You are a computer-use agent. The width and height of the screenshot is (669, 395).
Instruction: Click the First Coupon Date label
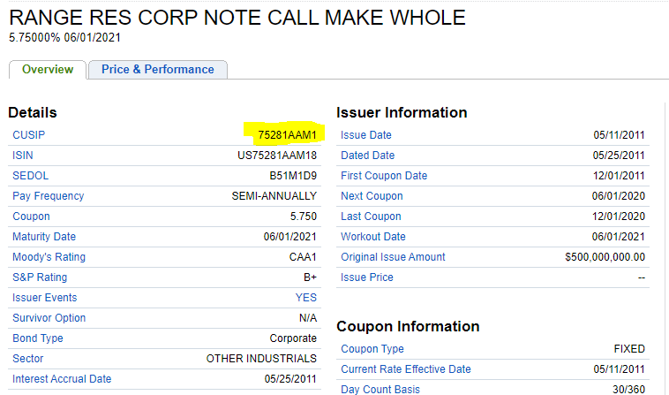click(x=384, y=176)
